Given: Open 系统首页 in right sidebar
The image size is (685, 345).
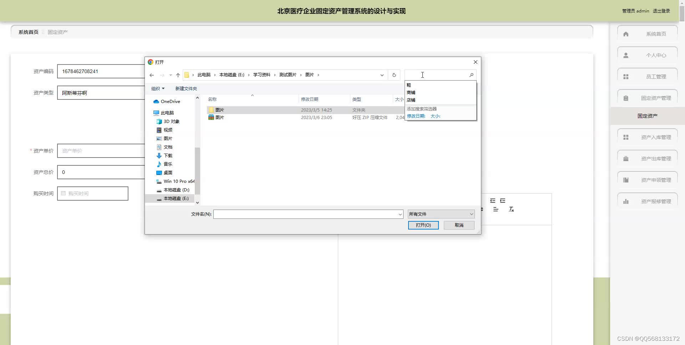Looking at the screenshot, I should pyautogui.click(x=647, y=34).
